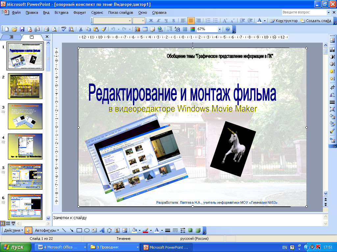Expand fill color dropdown arrow

[x=140, y=231]
